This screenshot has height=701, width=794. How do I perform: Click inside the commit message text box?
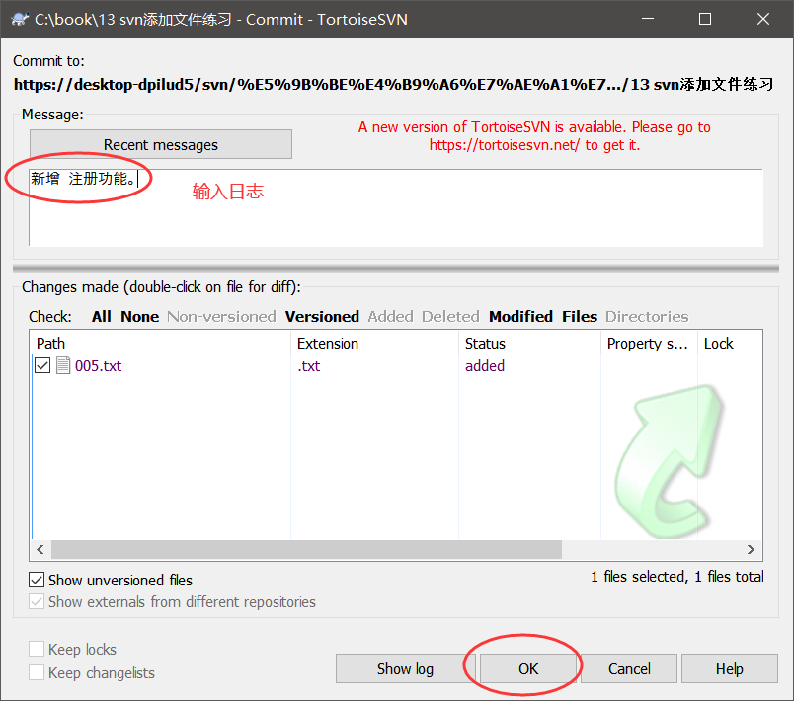(396, 207)
